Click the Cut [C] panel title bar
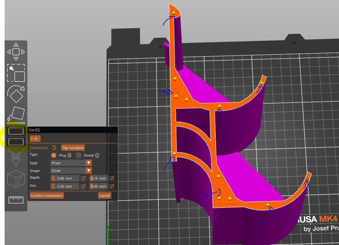The height and width of the screenshot is (245, 339). click(73, 130)
